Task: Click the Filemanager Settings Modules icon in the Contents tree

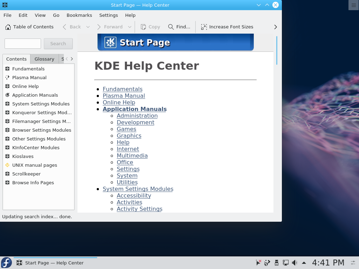Action: point(8,121)
